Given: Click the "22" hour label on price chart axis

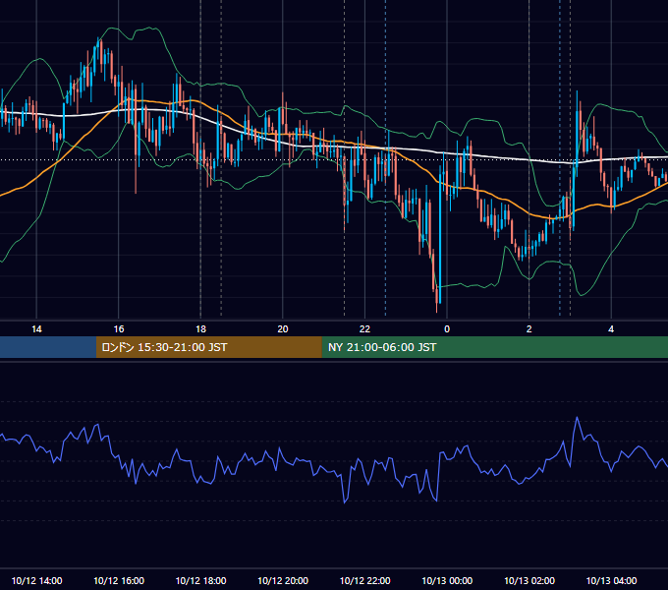Looking at the screenshot, I should point(364,329).
